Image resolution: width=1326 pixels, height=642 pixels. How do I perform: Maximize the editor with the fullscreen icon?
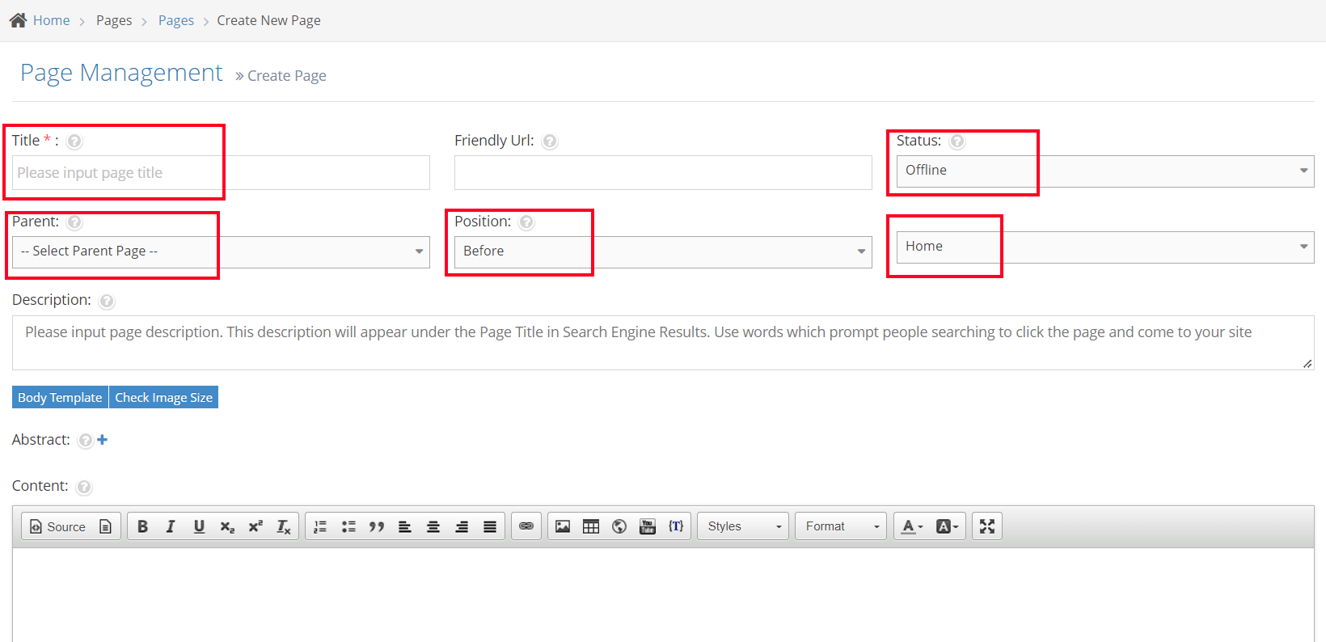pos(987,526)
